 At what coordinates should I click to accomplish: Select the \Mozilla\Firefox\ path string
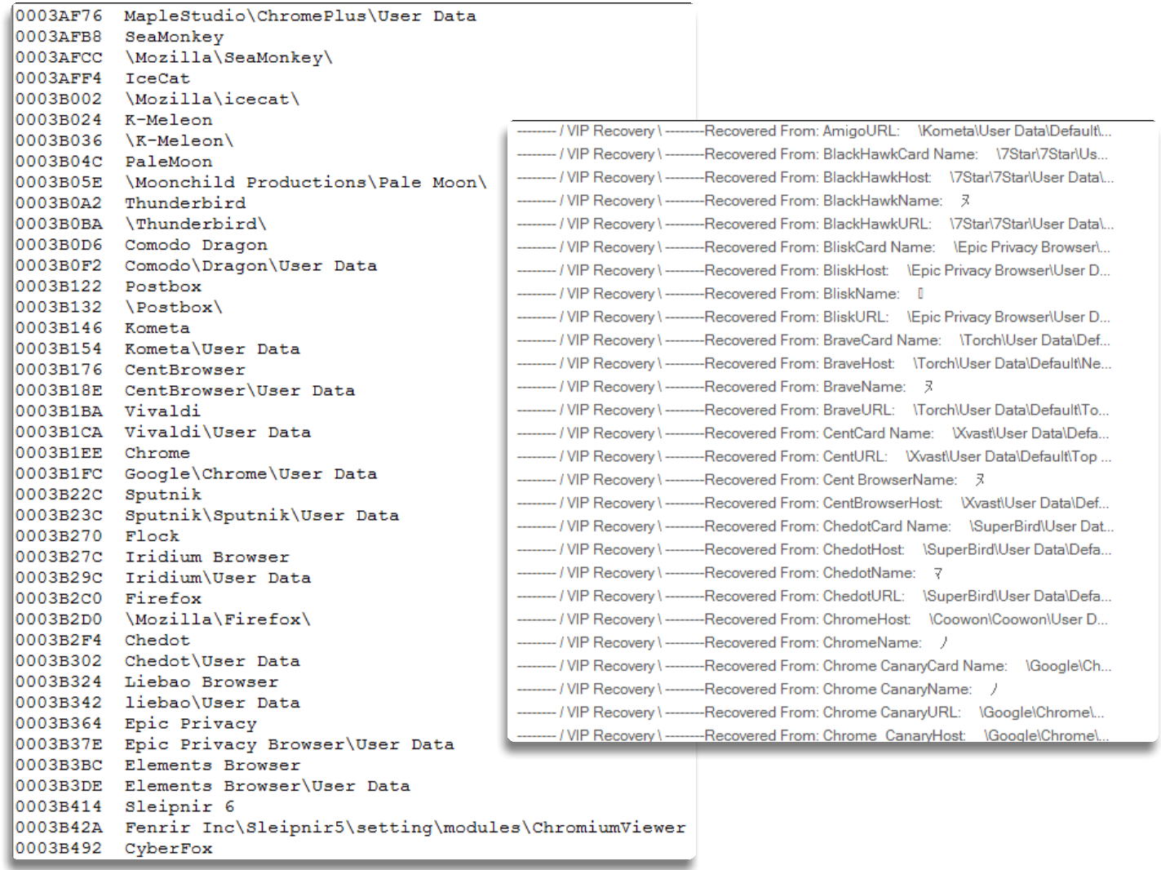(217, 619)
